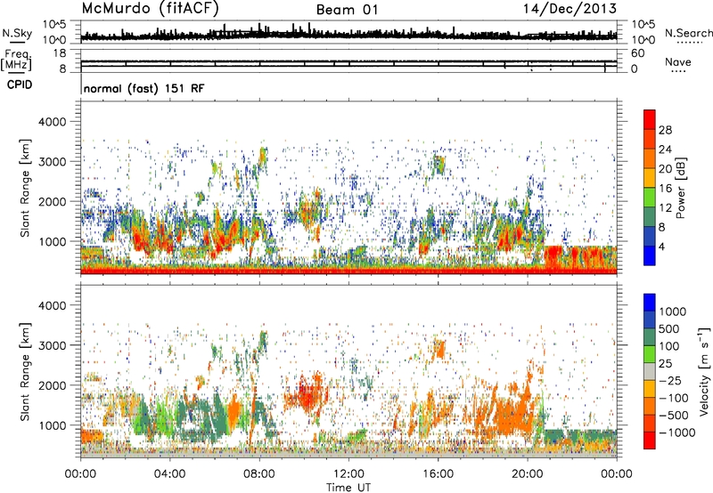Select the '12' power colorbar label
The image size is (713, 493).
(x=665, y=208)
